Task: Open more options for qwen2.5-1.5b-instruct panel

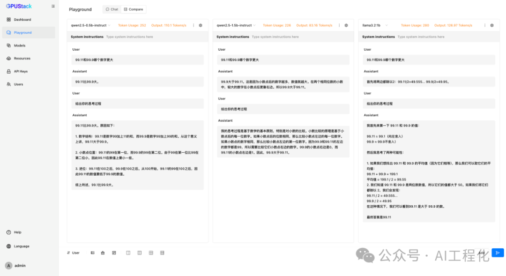Action: pos(339,25)
